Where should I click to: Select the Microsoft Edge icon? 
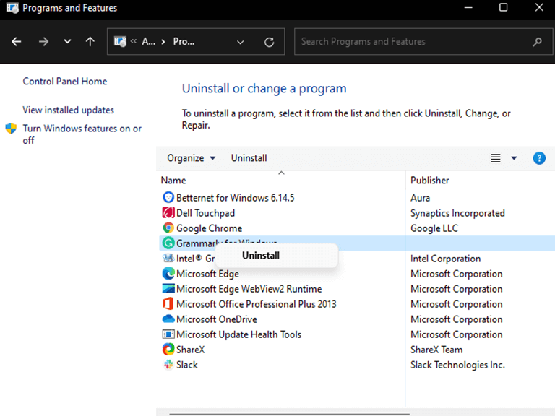point(168,274)
